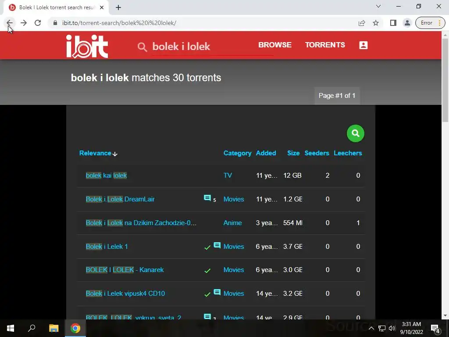Click the Anime category link

[x=232, y=223]
